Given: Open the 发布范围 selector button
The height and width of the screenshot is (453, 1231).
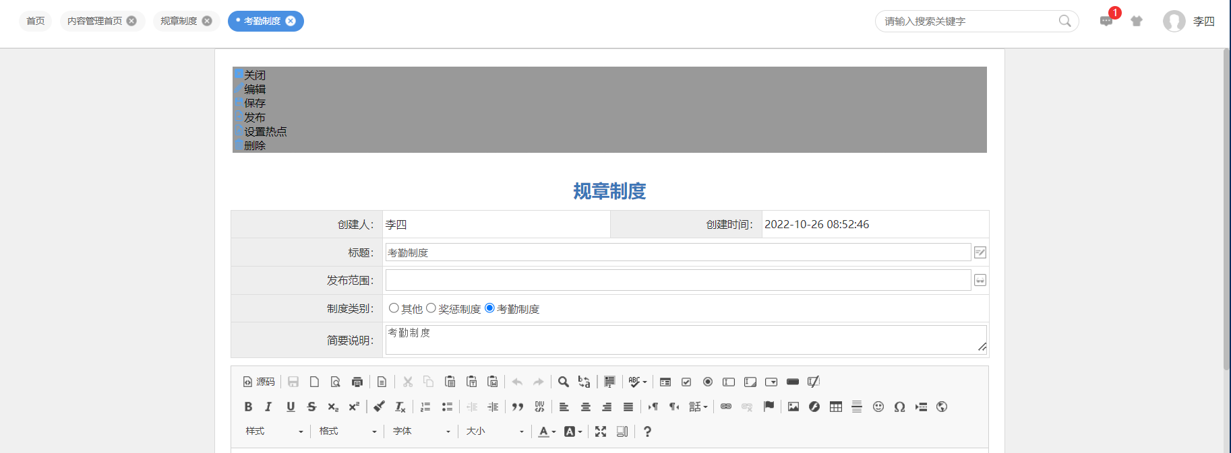Looking at the screenshot, I should click(980, 280).
